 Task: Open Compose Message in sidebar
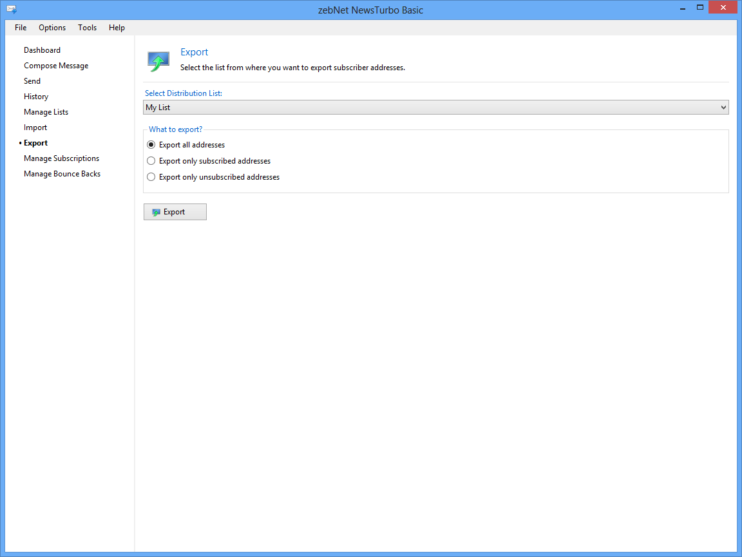(x=56, y=66)
